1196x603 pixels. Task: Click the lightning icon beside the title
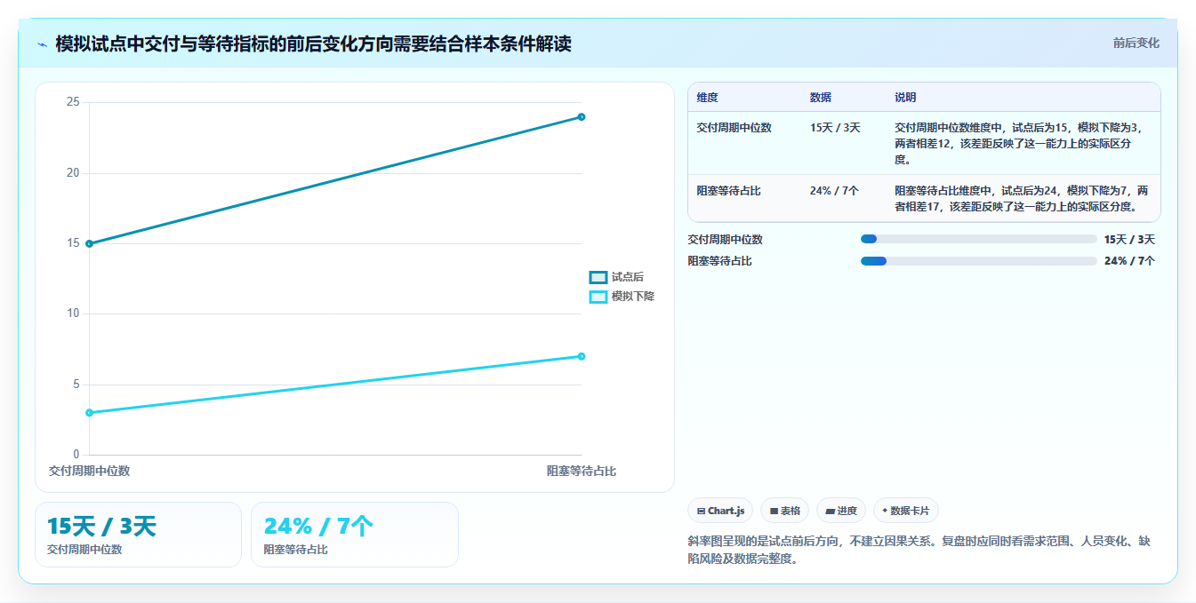point(42,44)
